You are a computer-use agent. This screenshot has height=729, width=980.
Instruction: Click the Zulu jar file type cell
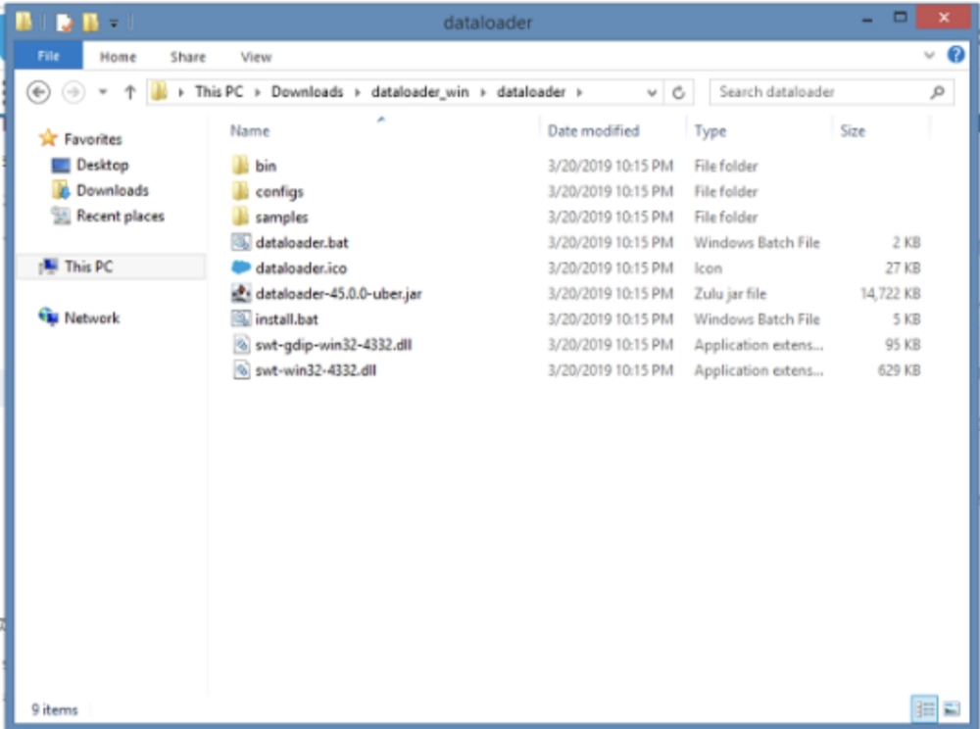coord(730,294)
